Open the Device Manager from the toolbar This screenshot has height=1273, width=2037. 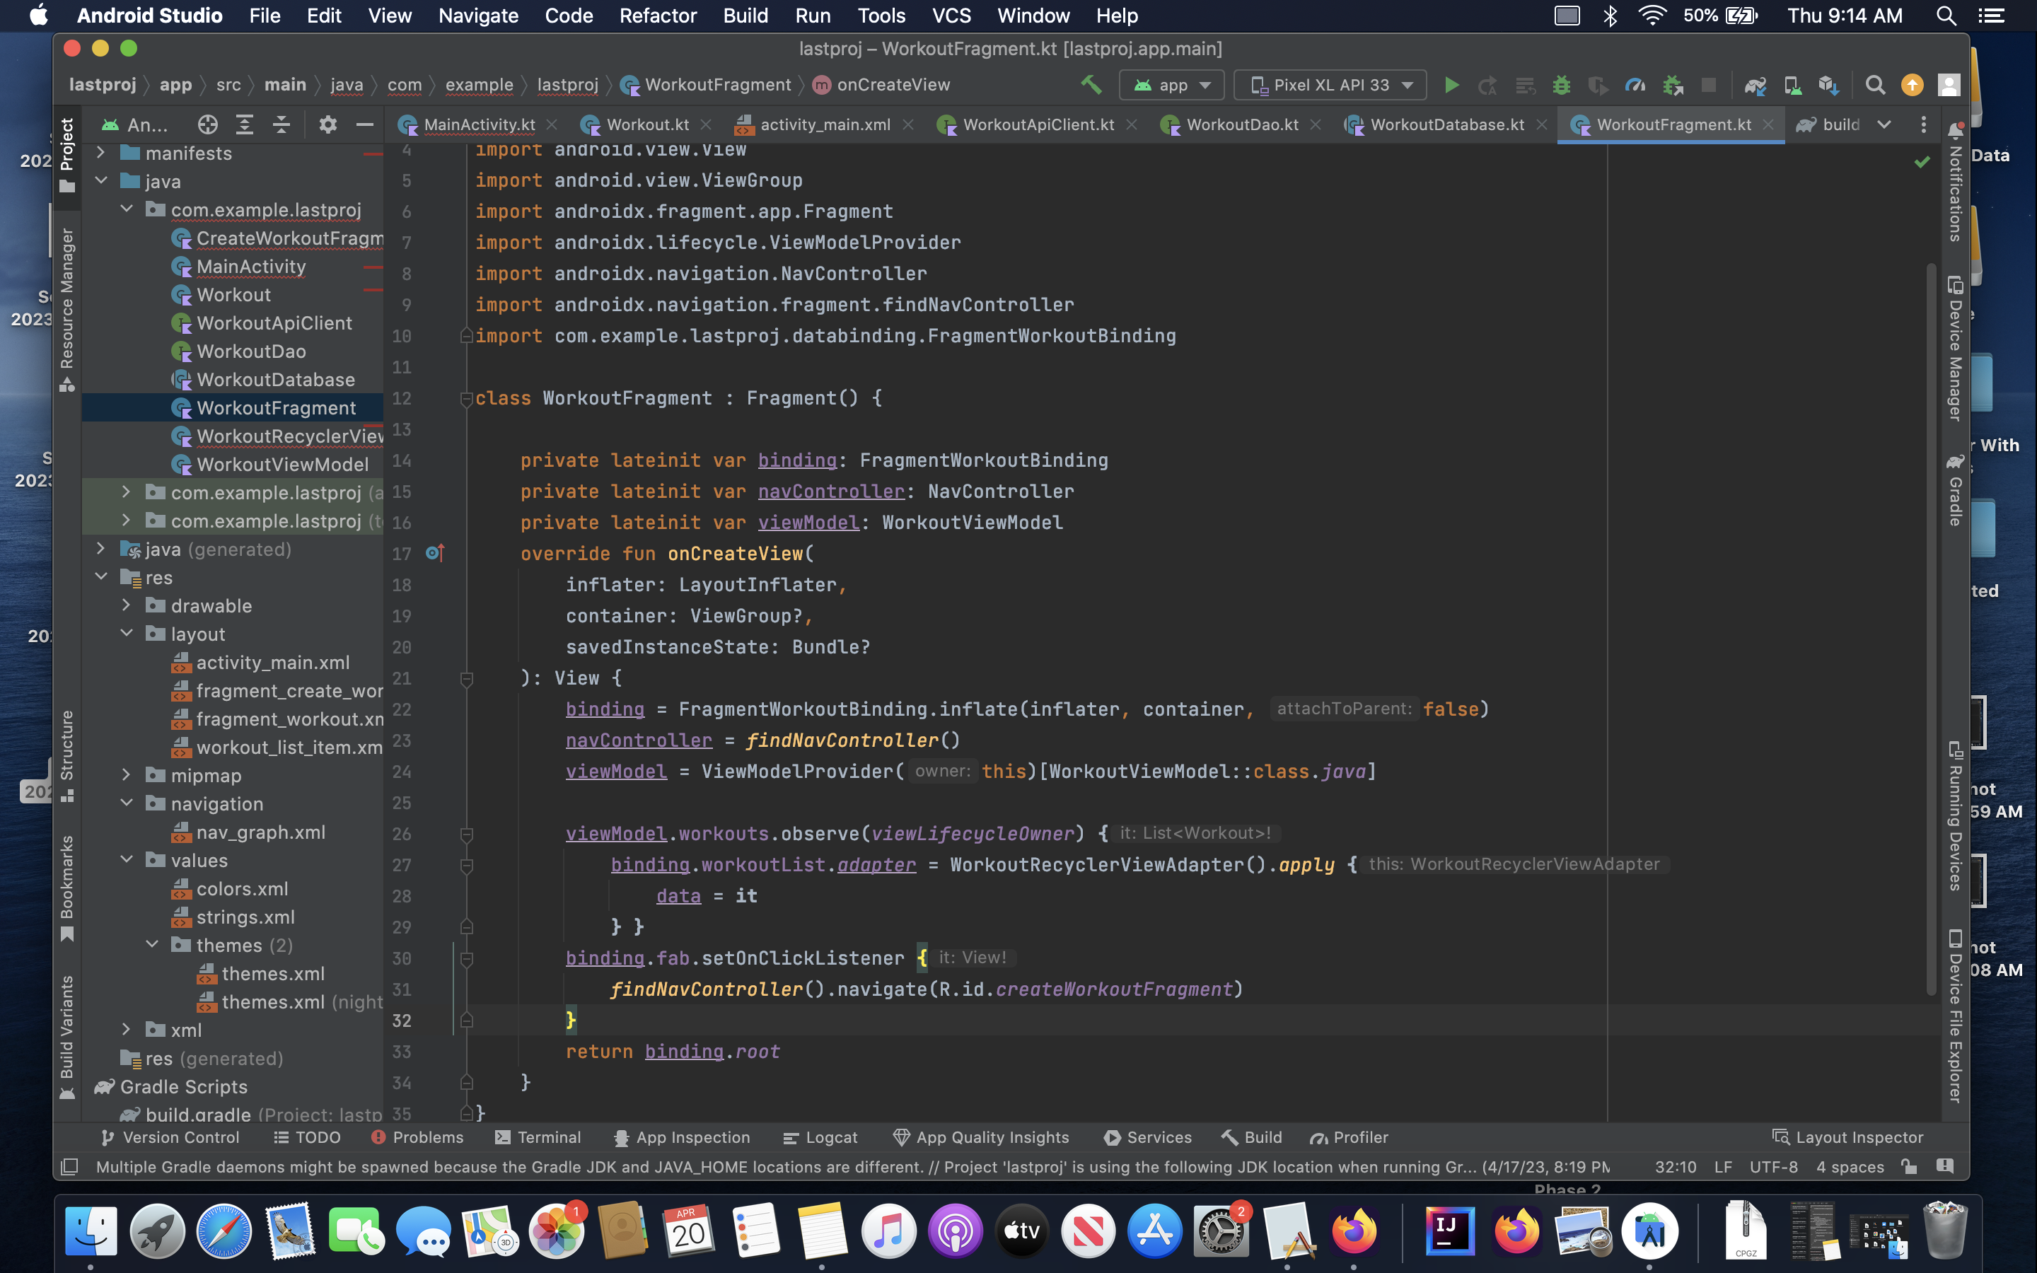1792,85
